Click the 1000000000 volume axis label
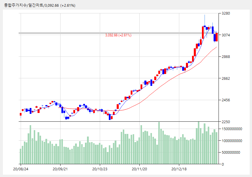The image size is (252, 177). (232, 141)
